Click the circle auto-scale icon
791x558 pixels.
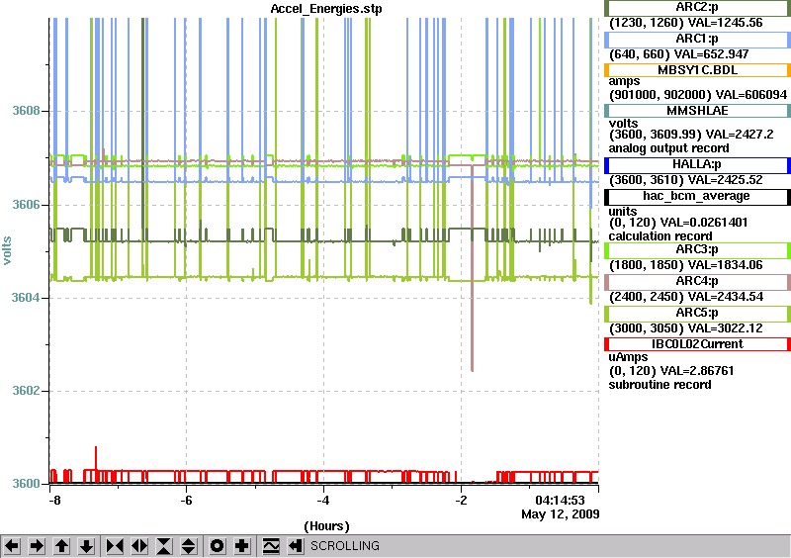coord(218,546)
